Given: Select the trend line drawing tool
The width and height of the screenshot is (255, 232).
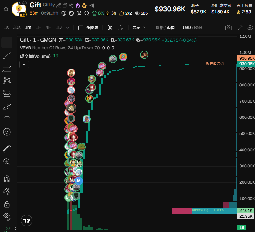Looking at the screenshot, I should (x=7, y=56).
